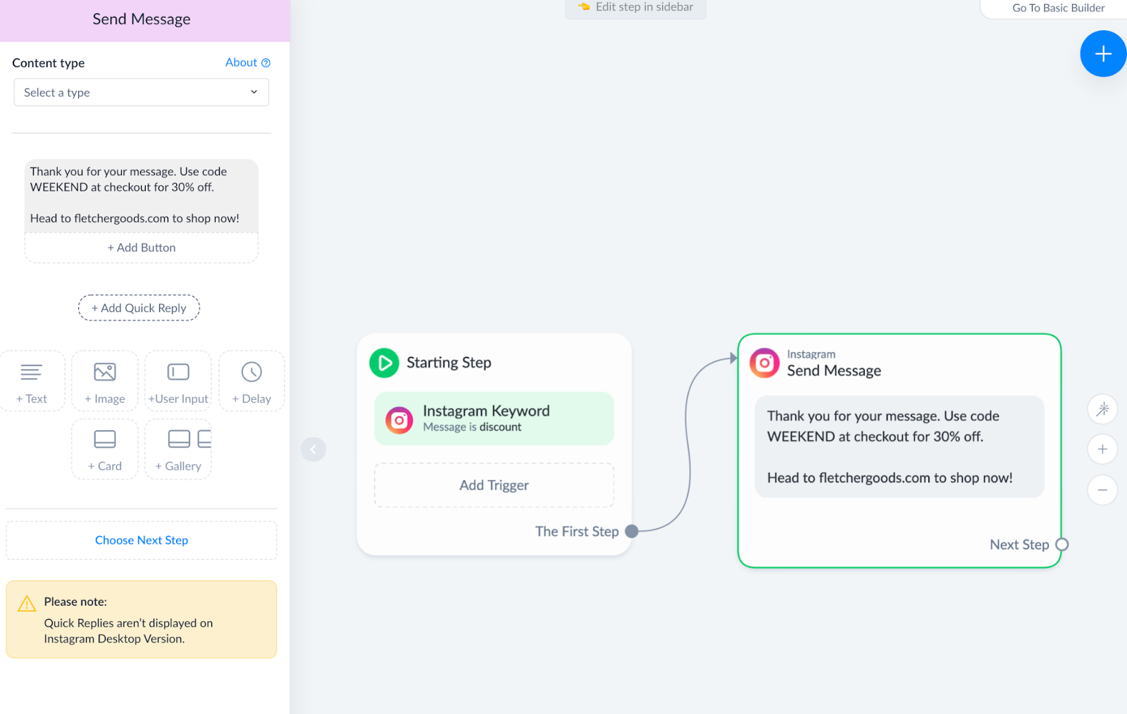The image size is (1127, 714).
Task: Click the Add Button option under the message
Action: (142, 248)
